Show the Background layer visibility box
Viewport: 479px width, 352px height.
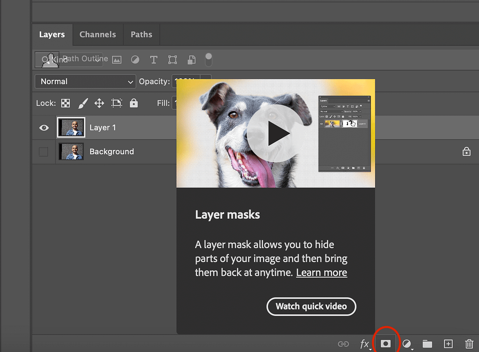44,152
